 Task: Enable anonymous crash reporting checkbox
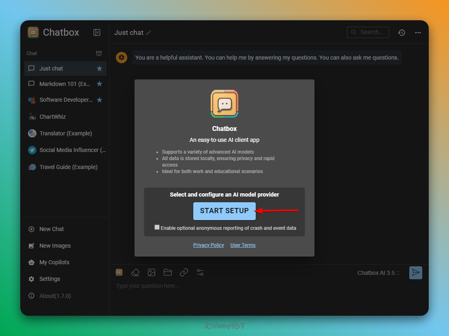[157, 227]
